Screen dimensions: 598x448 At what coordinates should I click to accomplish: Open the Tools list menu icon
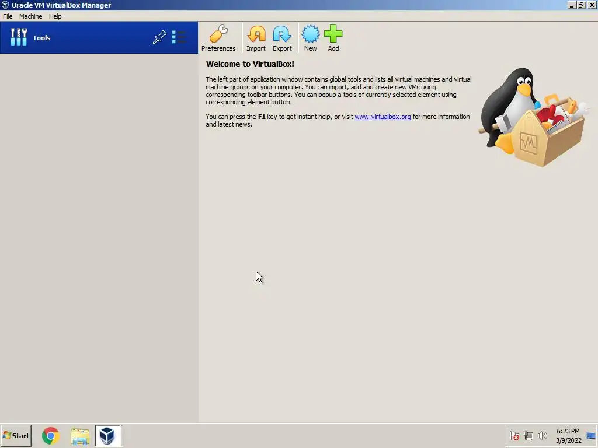(179, 37)
